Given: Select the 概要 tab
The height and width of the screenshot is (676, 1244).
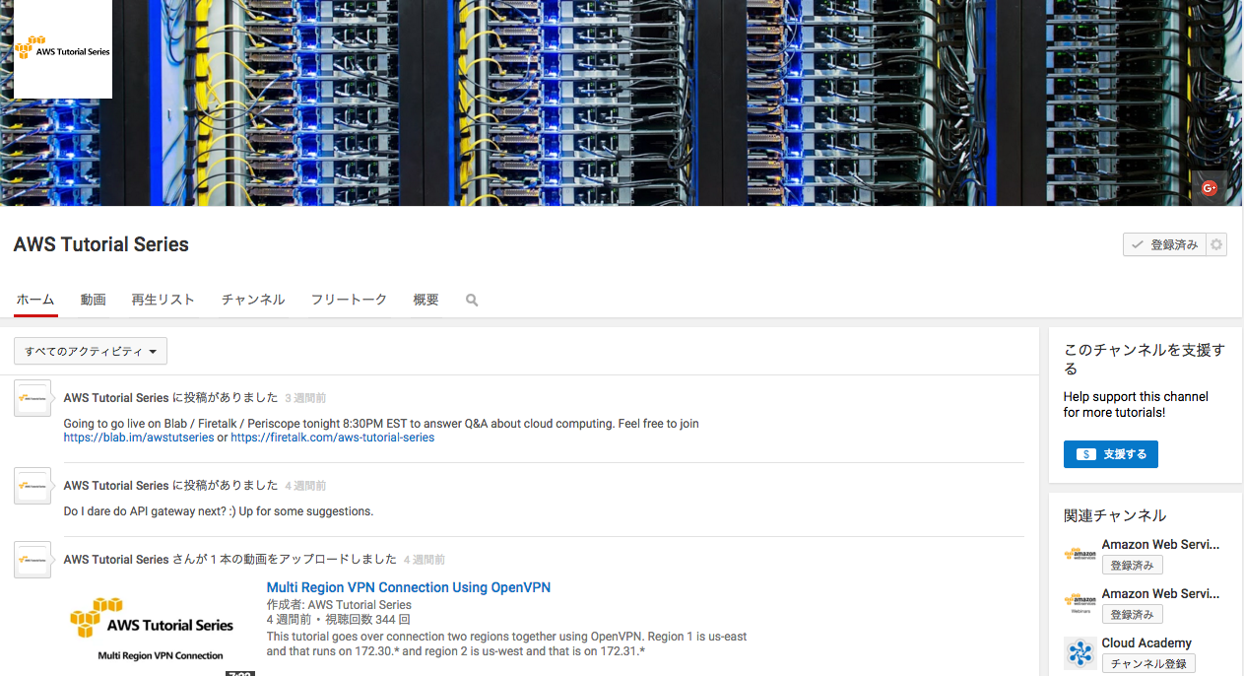Looking at the screenshot, I should (426, 300).
